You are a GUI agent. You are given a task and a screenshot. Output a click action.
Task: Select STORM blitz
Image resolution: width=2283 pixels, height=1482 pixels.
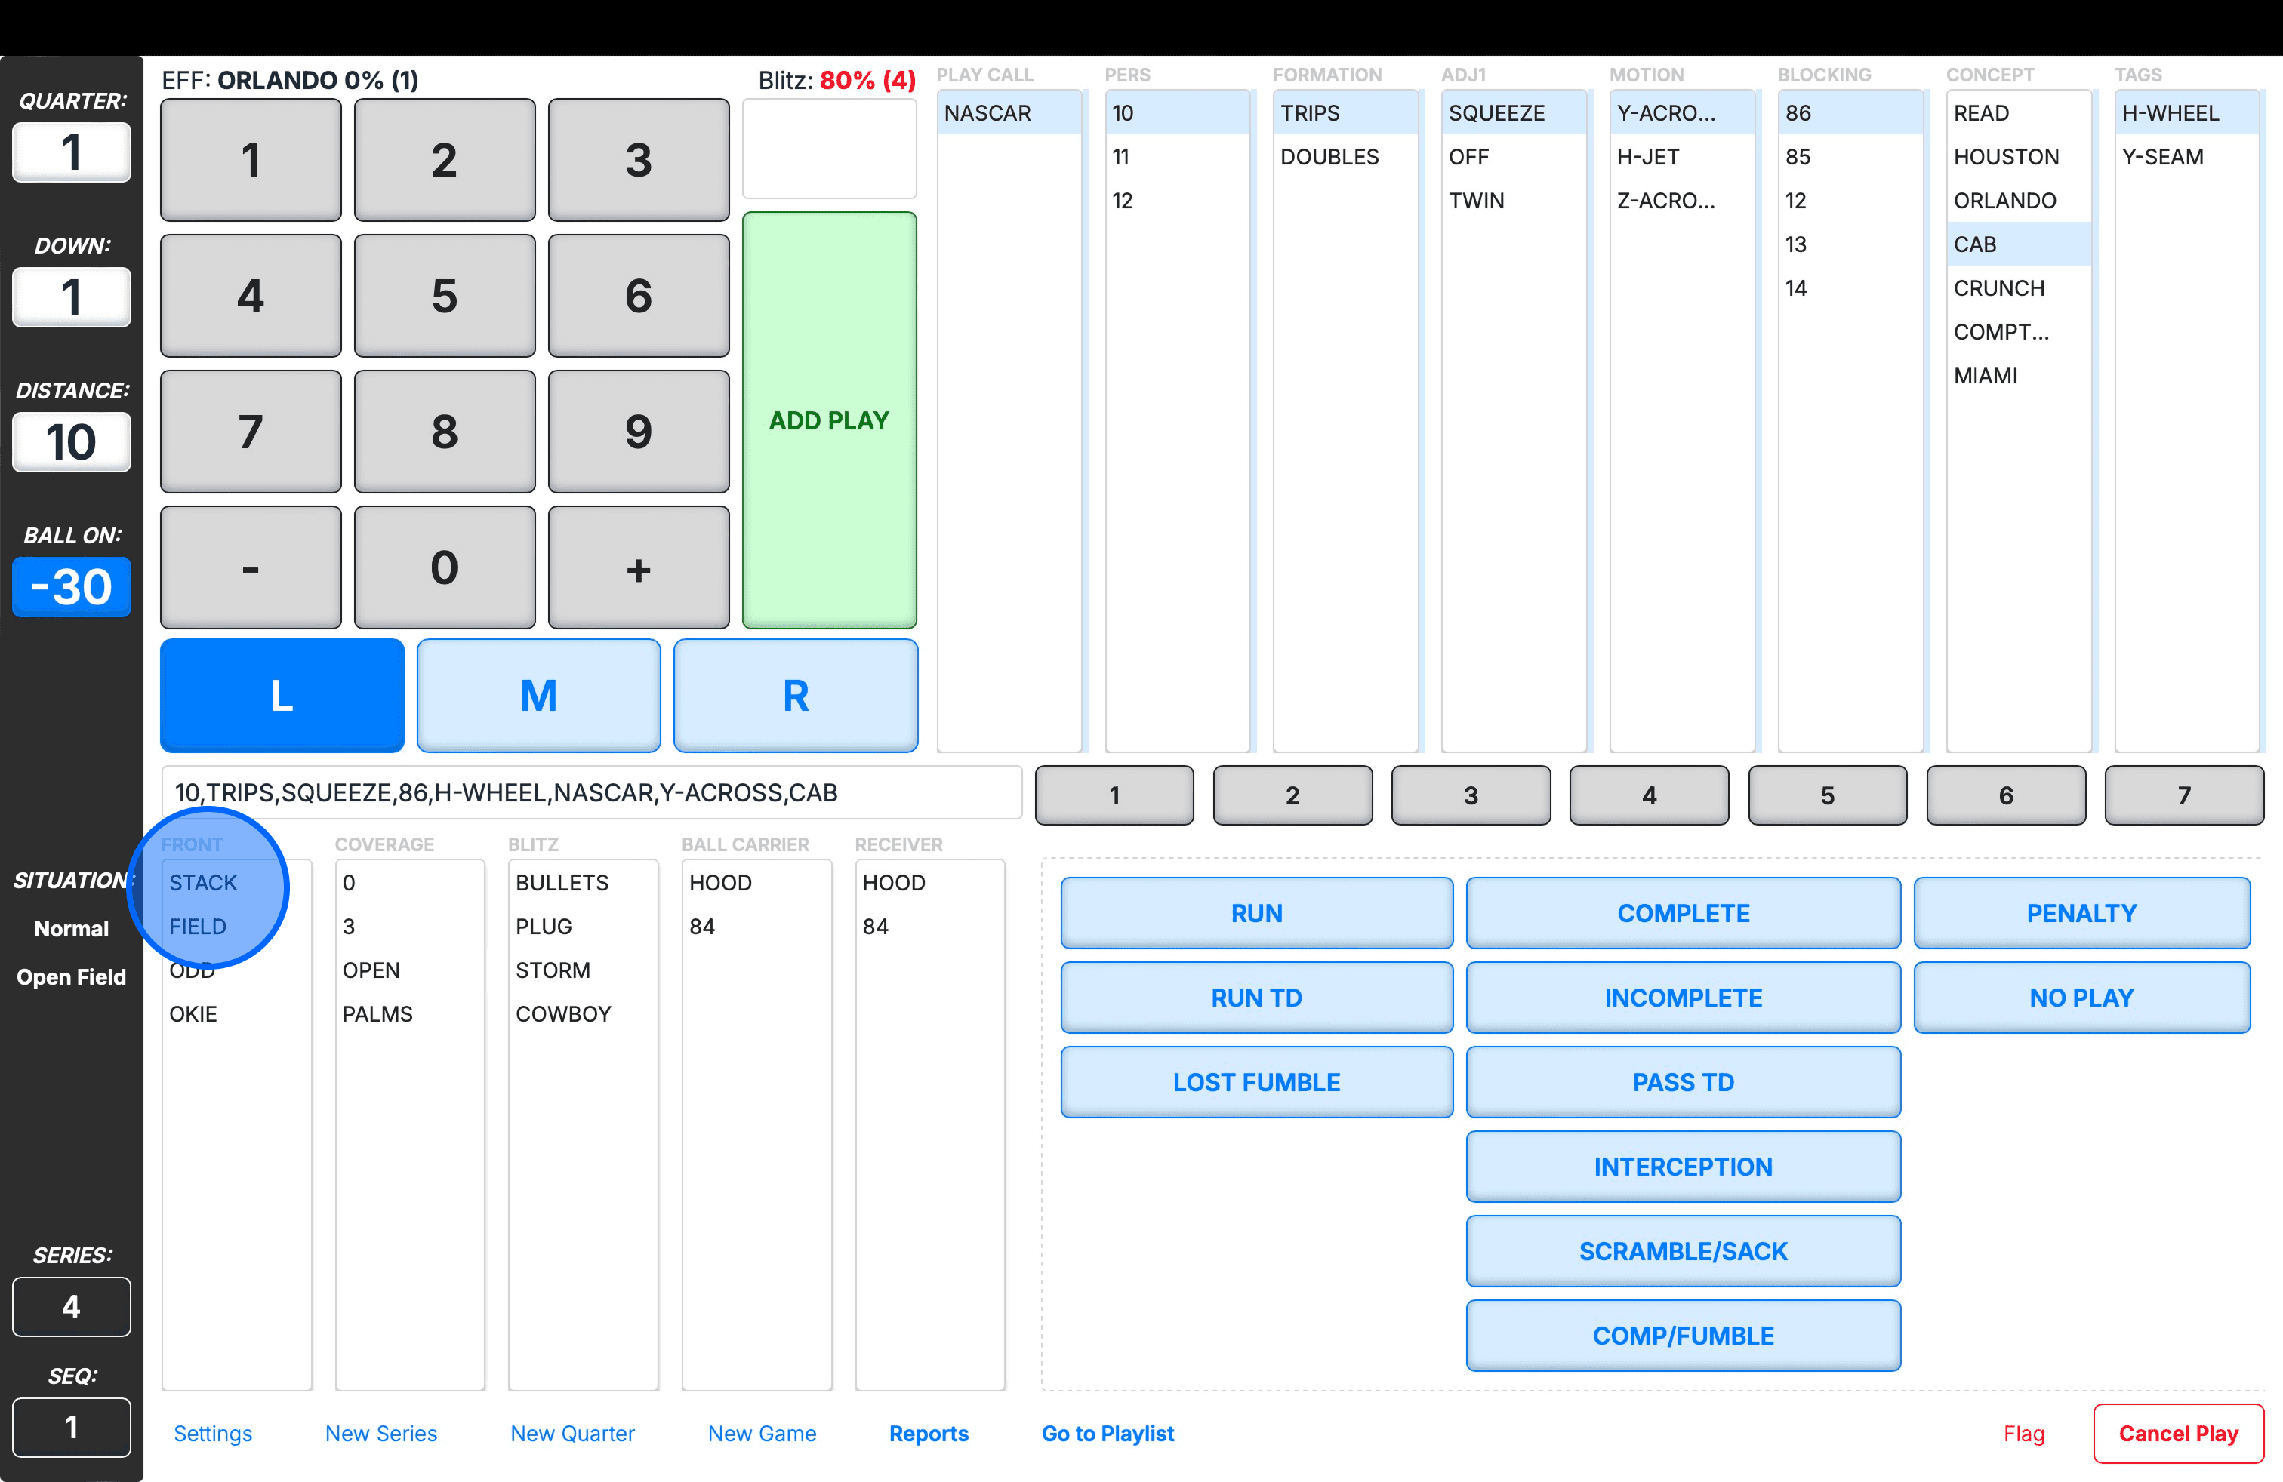pyautogui.click(x=582, y=970)
